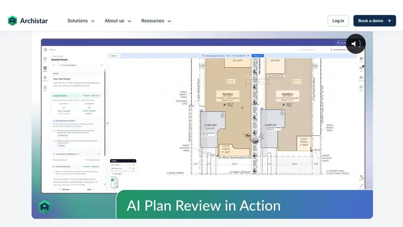Click the scale link icon in drawing banner

[203, 56]
